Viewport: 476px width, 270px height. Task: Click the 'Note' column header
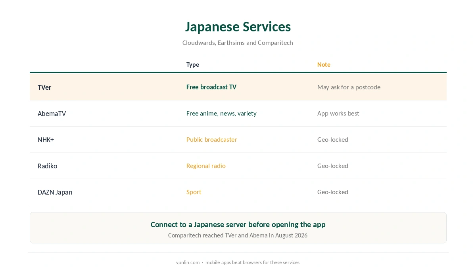[324, 64]
